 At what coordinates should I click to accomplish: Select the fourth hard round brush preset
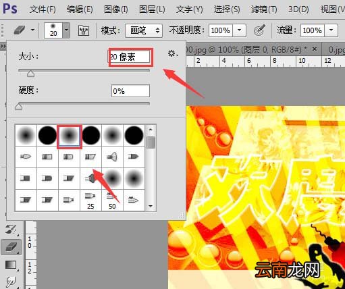coord(91,135)
